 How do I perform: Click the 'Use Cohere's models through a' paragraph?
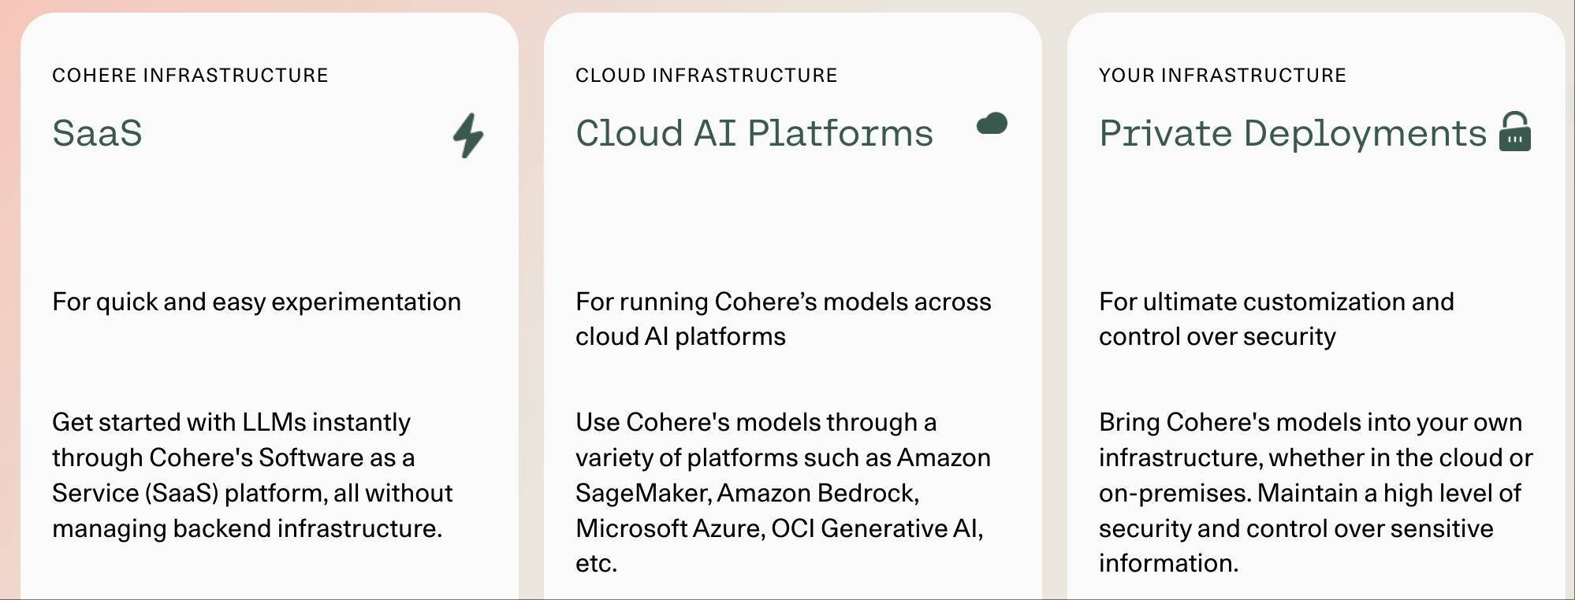(x=783, y=492)
